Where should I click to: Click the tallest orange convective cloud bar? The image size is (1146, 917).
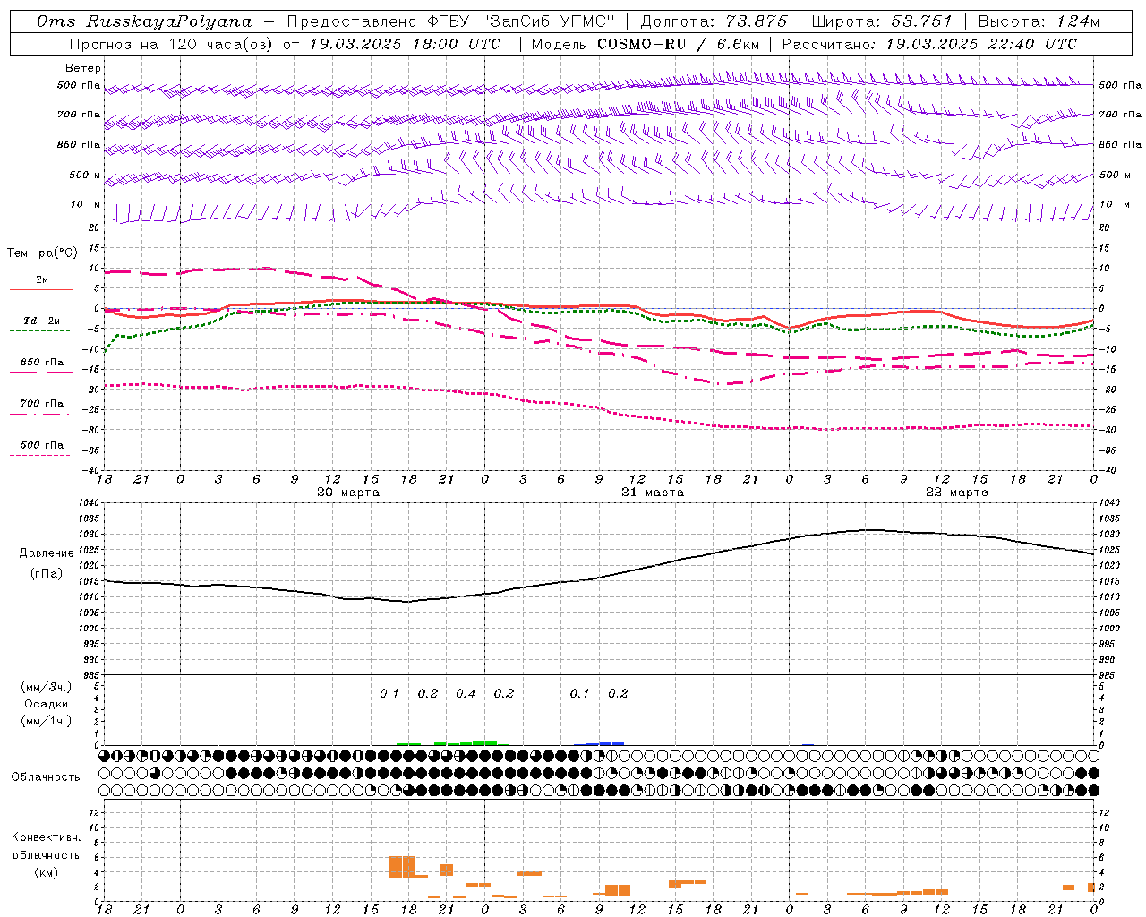[x=402, y=867]
